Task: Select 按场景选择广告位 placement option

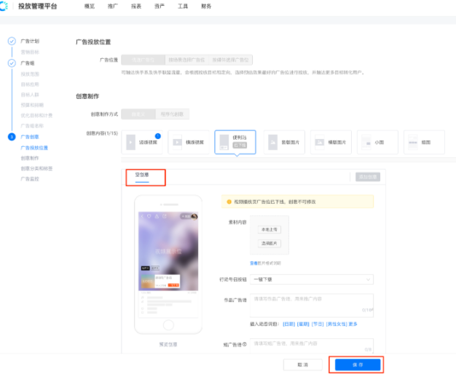Action: (186, 60)
